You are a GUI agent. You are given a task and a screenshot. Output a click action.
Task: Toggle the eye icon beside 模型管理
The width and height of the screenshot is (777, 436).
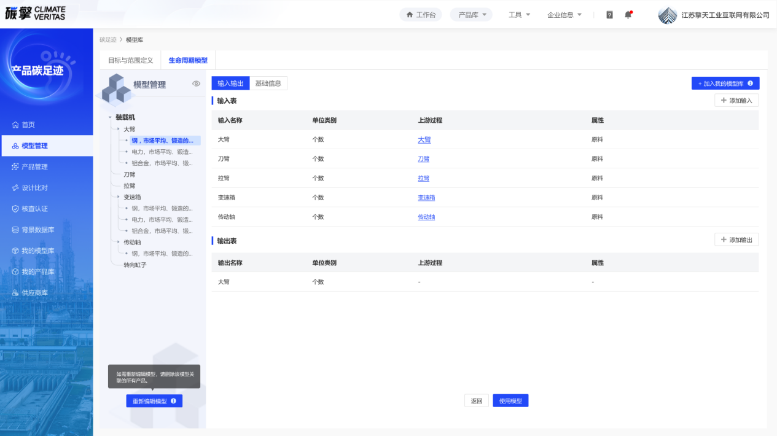(197, 84)
